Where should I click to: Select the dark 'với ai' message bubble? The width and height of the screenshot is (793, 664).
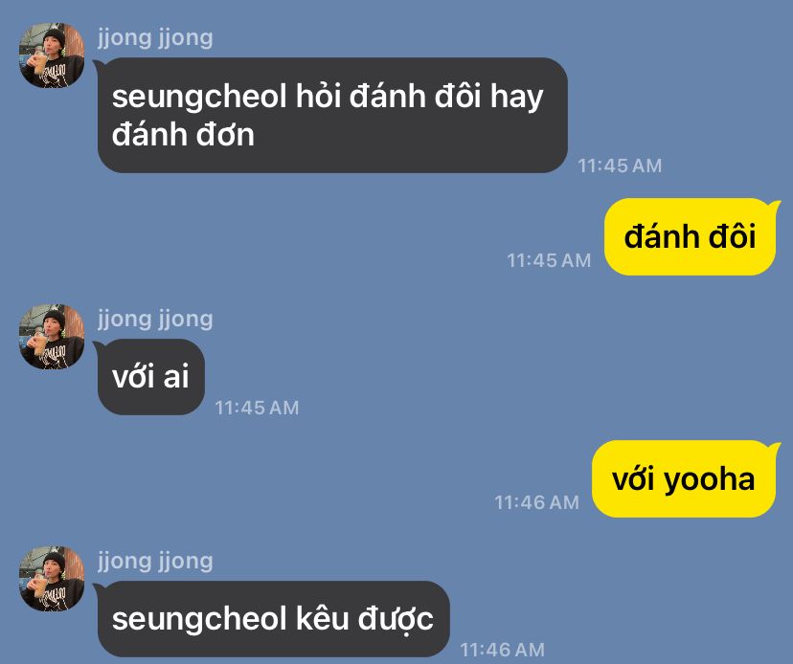pyautogui.click(x=150, y=376)
